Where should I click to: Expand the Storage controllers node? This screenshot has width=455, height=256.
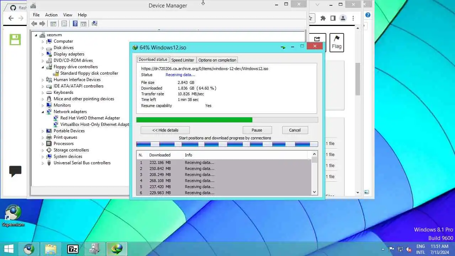(x=43, y=150)
